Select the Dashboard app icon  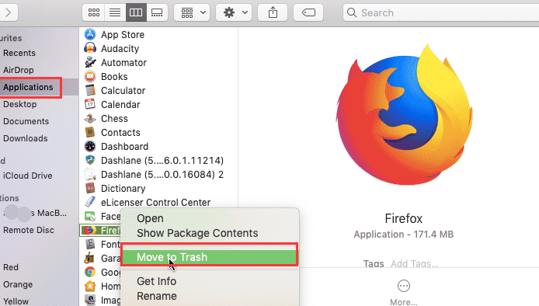[90, 146]
